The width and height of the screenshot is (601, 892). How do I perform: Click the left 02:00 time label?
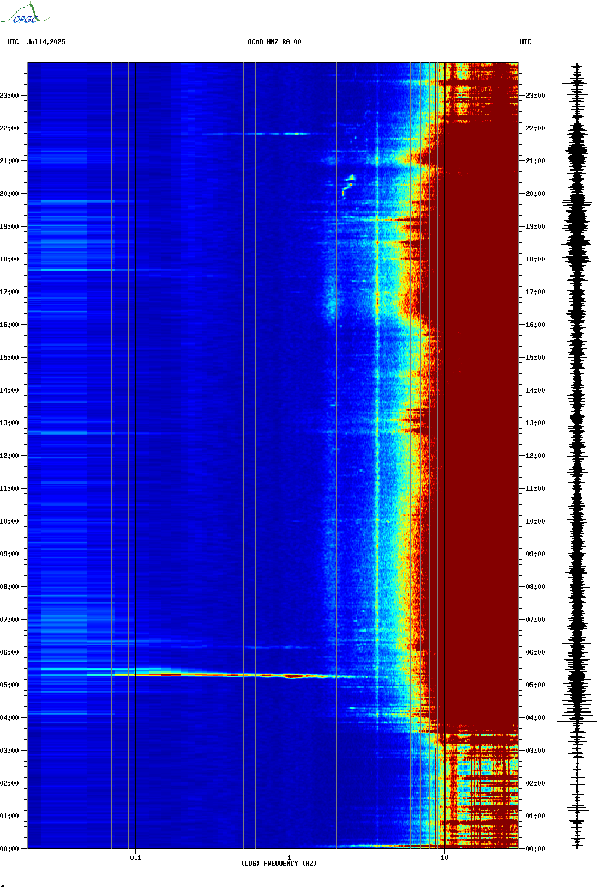click(x=9, y=783)
